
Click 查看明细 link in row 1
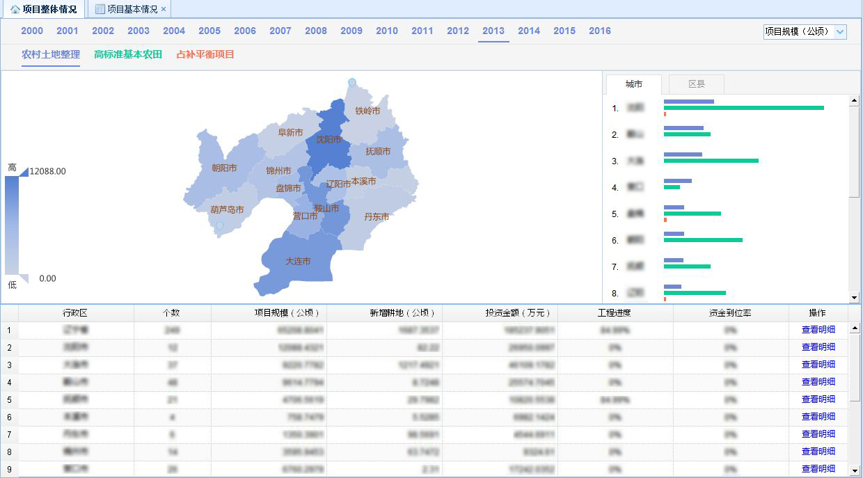click(x=818, y=330)
